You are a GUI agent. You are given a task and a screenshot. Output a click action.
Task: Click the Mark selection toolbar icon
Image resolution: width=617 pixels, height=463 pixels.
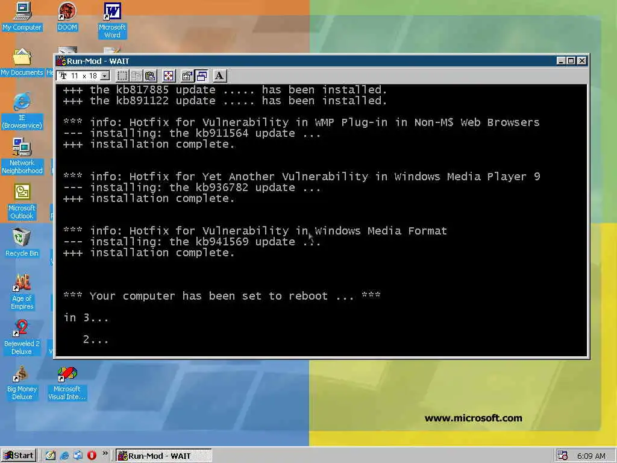click(122, 76)
